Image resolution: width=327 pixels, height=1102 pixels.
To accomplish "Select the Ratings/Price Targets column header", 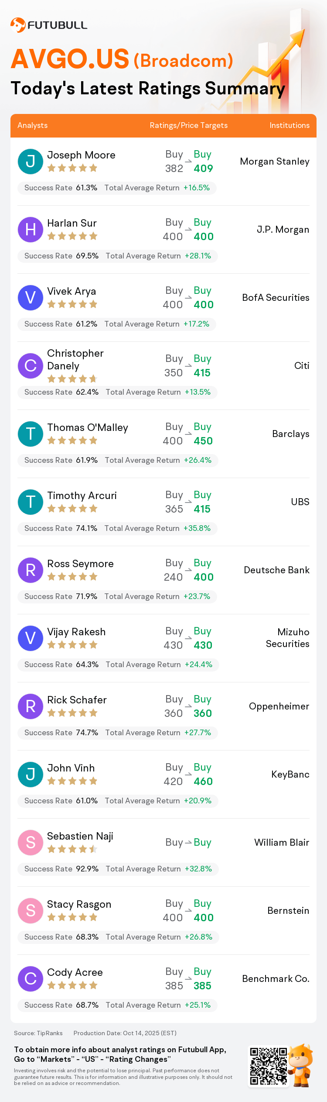I will (188, 125).
